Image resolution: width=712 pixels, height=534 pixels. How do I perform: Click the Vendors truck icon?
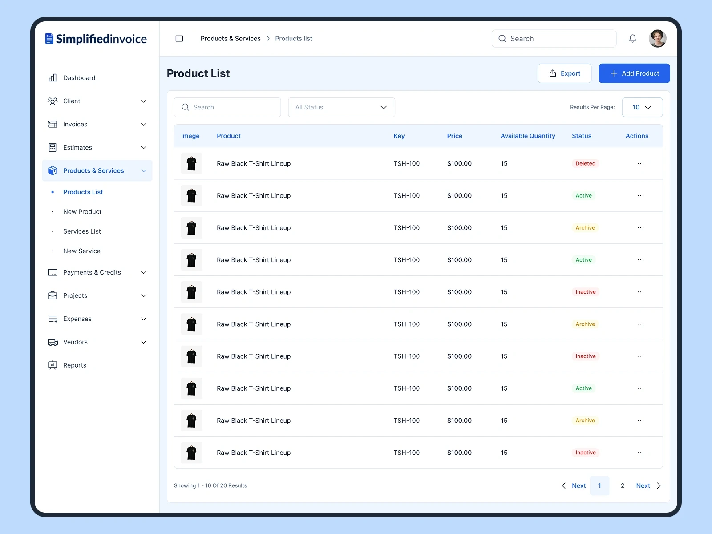[x=53, y=342]
